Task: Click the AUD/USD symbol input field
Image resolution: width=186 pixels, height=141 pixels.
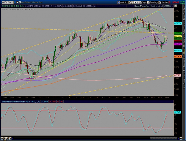Action: [7, 2]
